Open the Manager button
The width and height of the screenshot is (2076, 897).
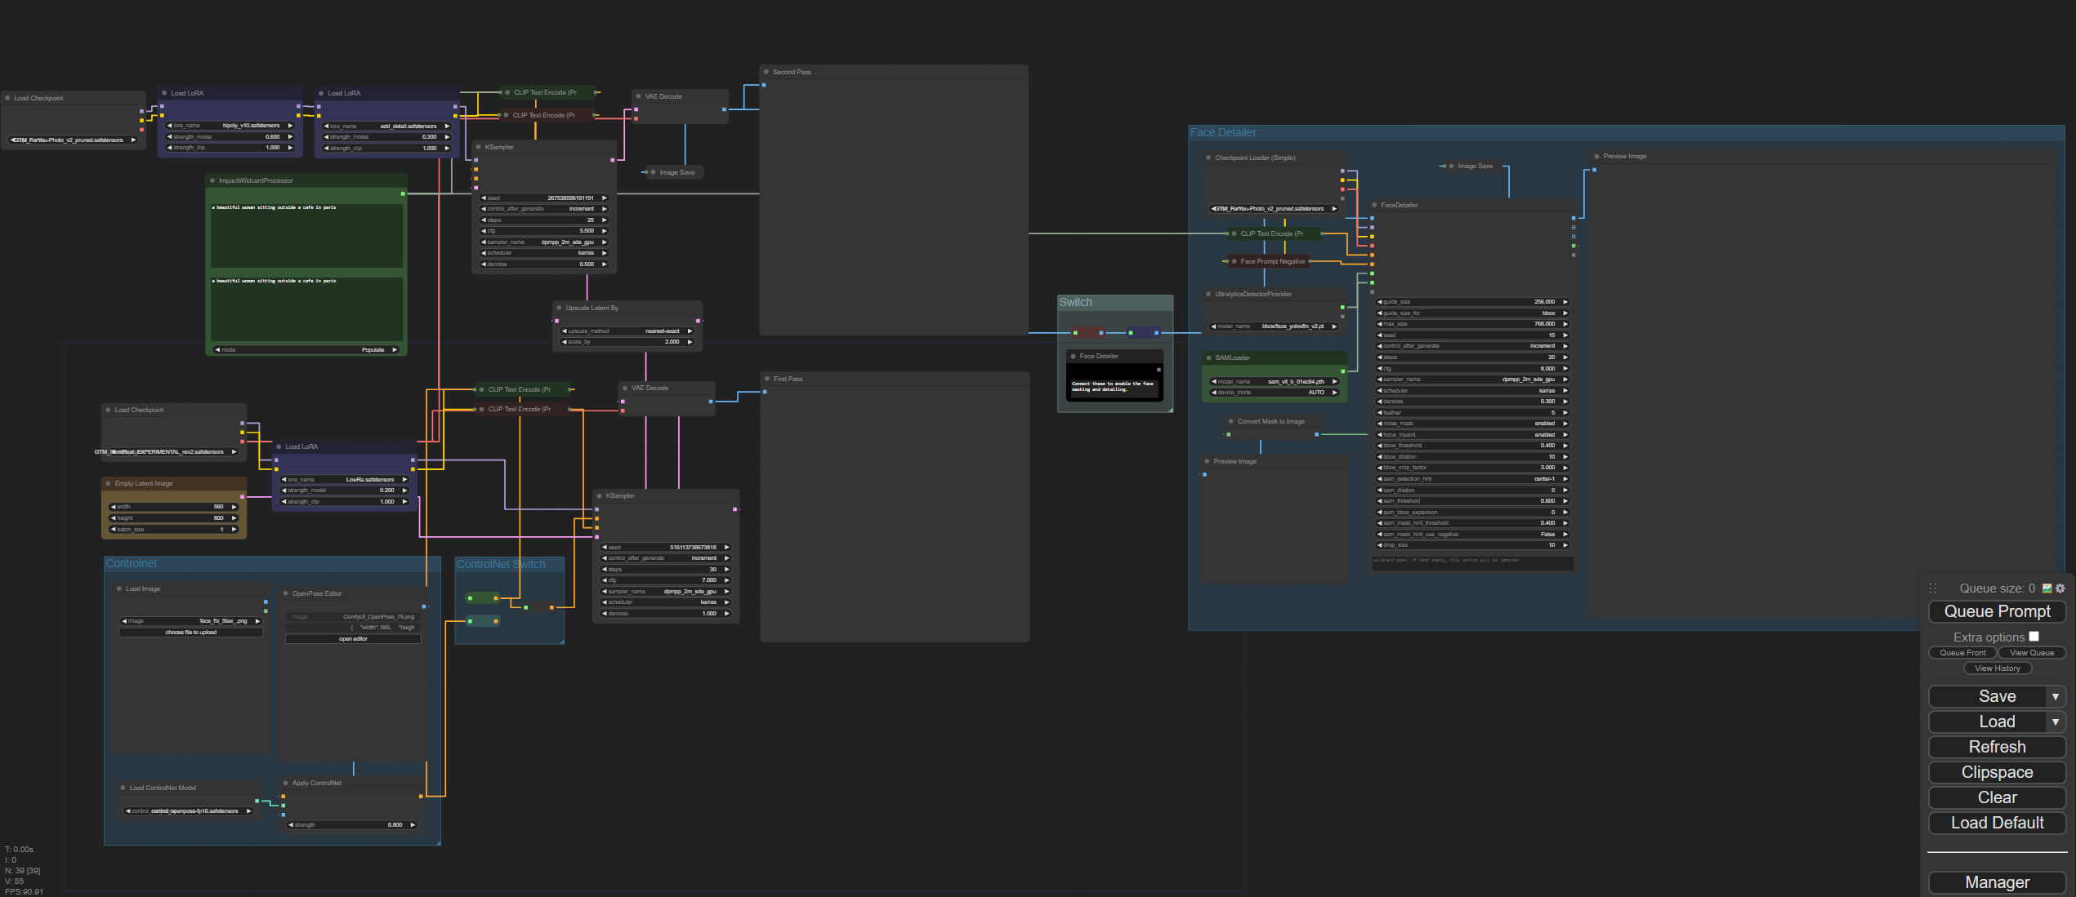[1997, 882]
